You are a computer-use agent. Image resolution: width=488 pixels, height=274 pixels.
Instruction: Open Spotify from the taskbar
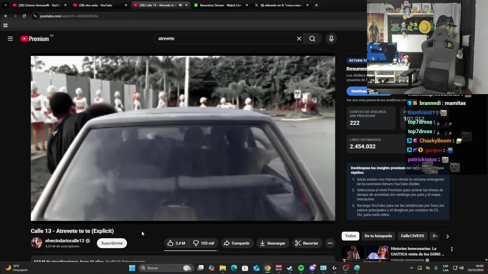pyautogui.click(x=301, y=268)
